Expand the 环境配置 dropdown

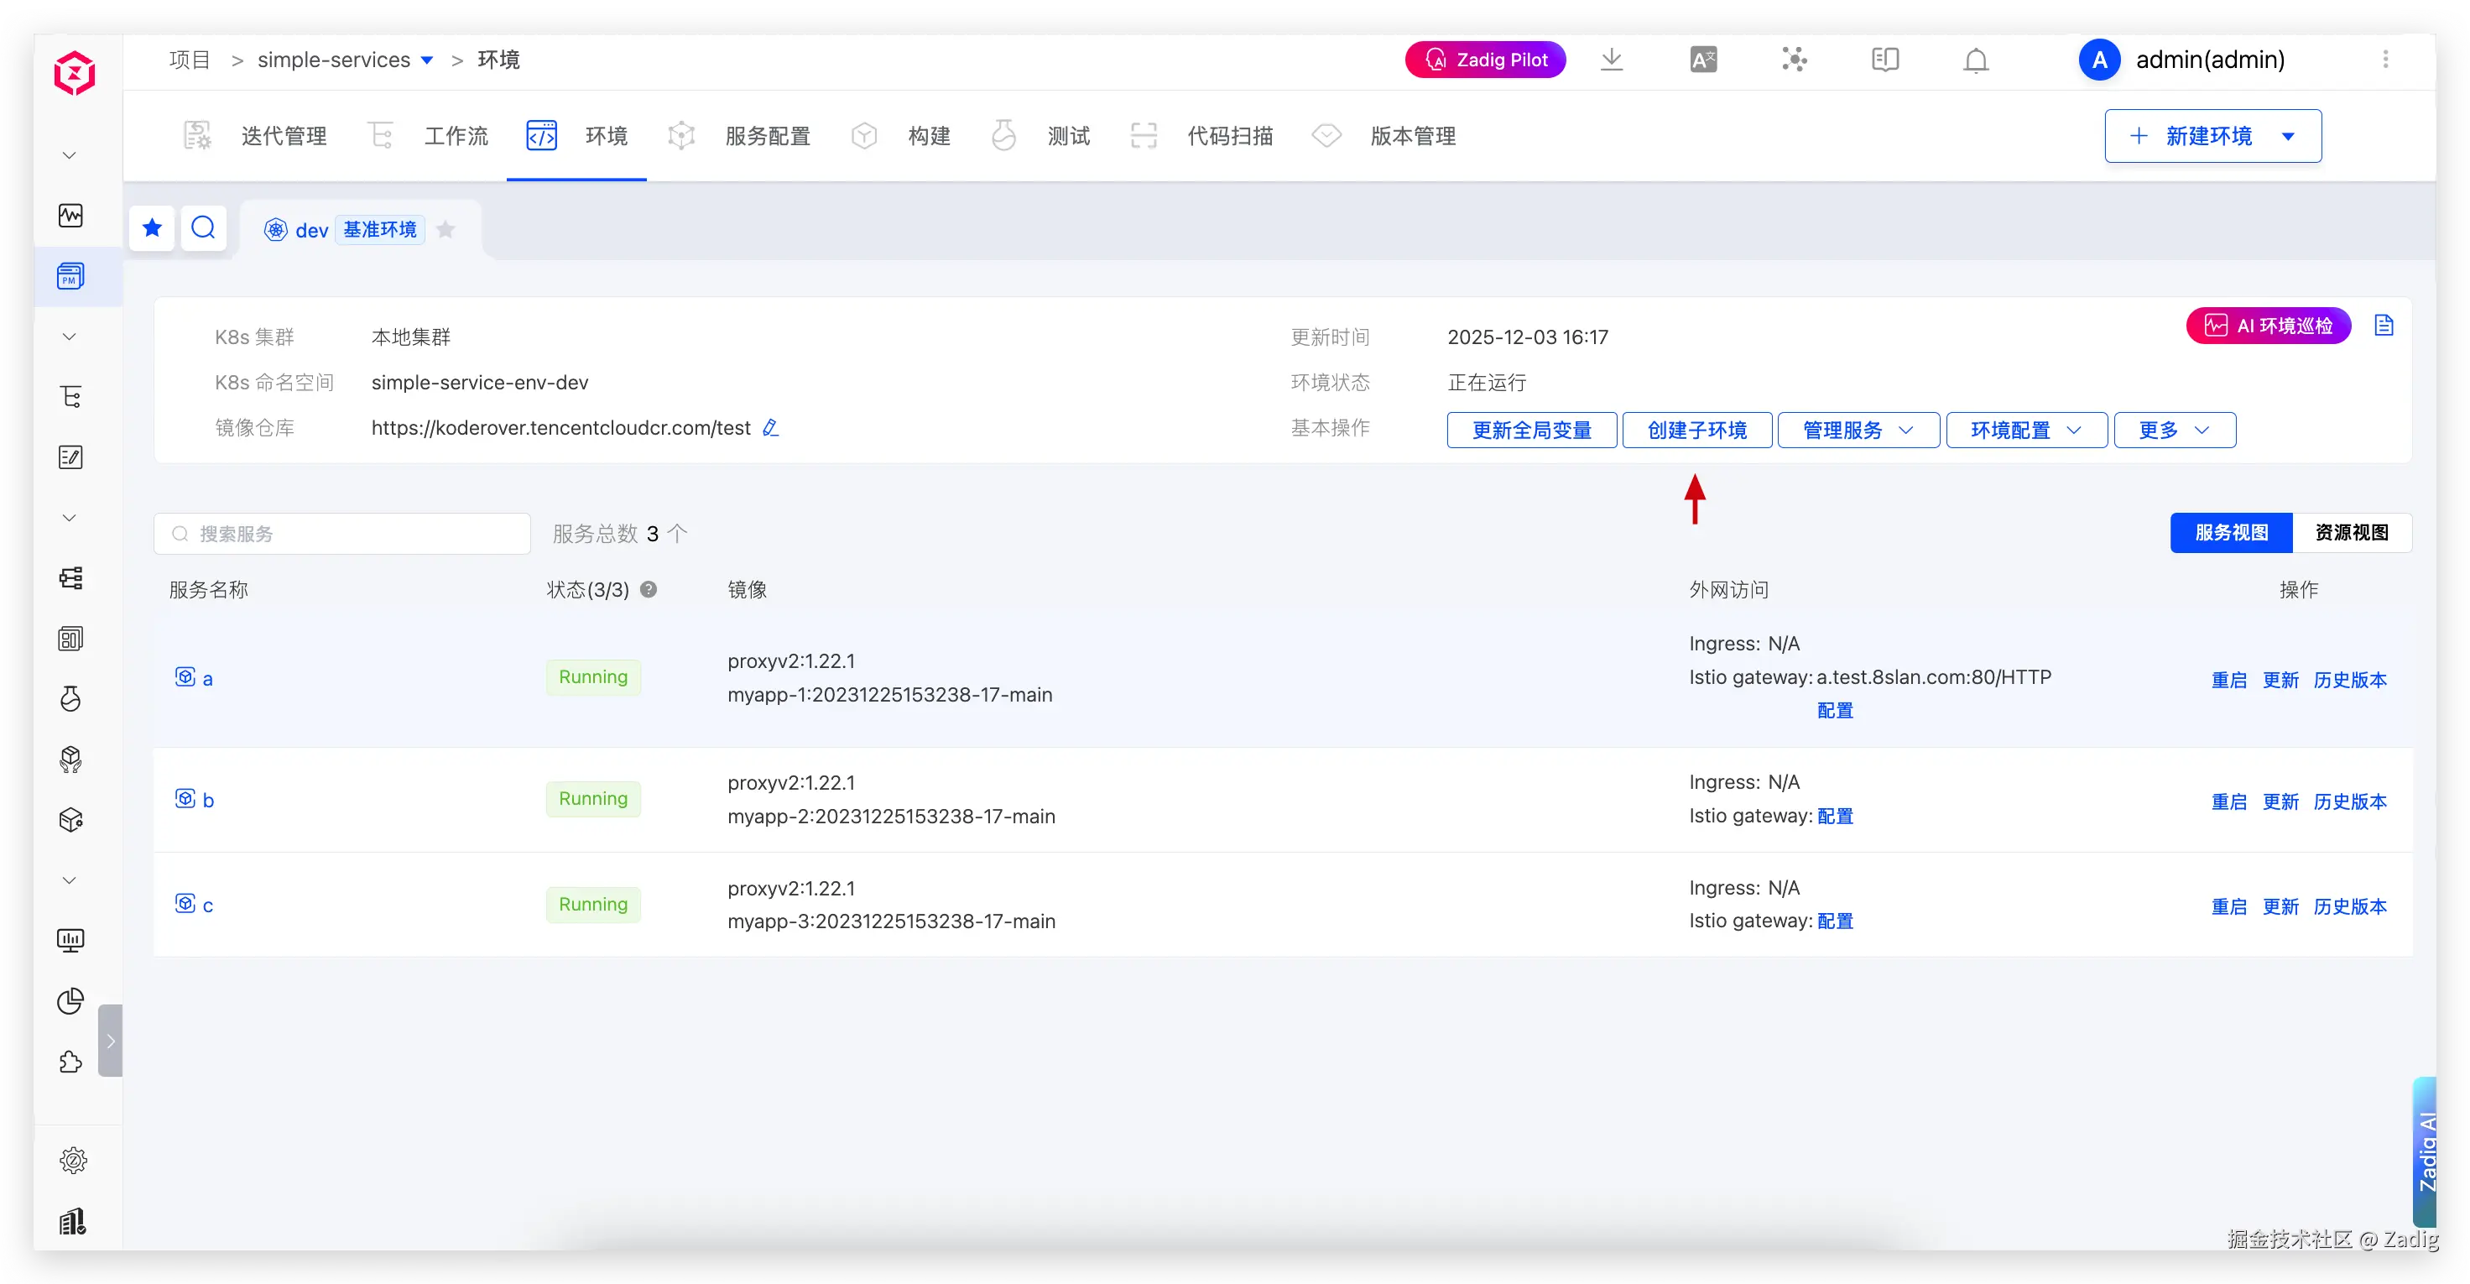2025,430
